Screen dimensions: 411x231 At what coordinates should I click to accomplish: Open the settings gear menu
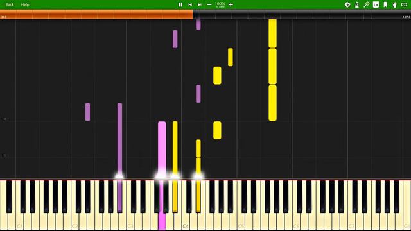[347, 4]
